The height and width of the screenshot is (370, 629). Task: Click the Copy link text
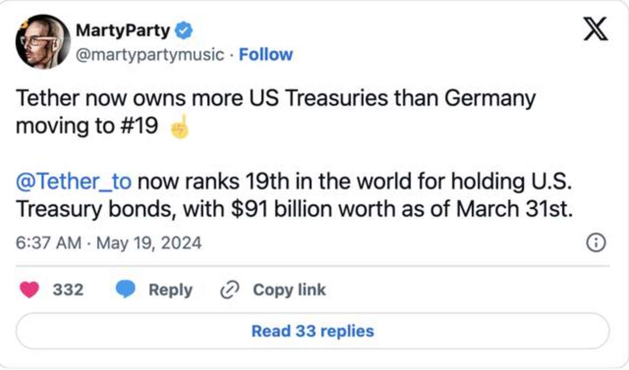tap(289, 290)
